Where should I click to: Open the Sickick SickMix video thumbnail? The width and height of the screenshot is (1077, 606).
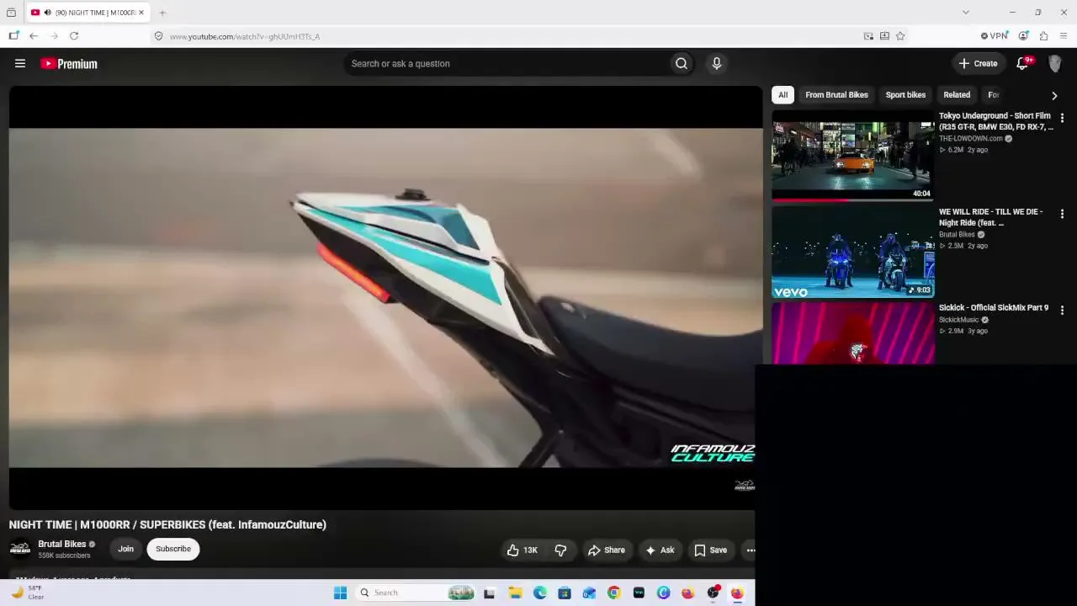pos(852,333)
